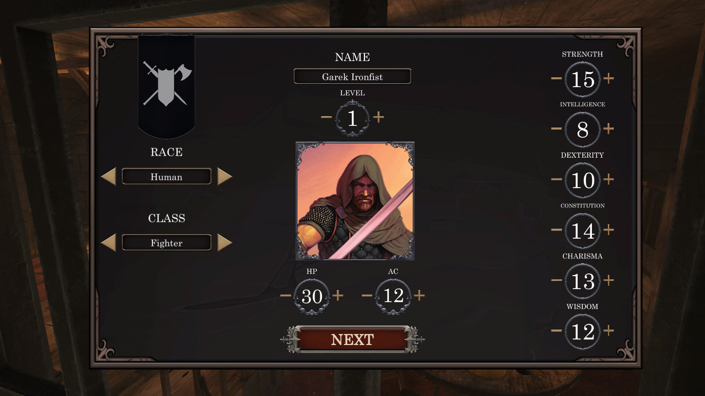Increase AC value with plus

tap(419, 295)
